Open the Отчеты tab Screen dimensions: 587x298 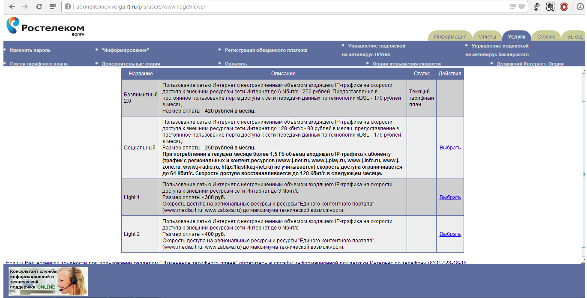pos(487,37)
